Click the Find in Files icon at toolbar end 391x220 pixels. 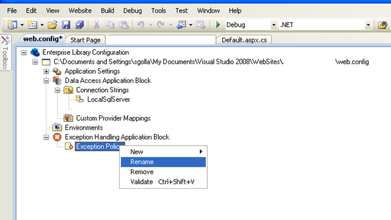[382, 24]
